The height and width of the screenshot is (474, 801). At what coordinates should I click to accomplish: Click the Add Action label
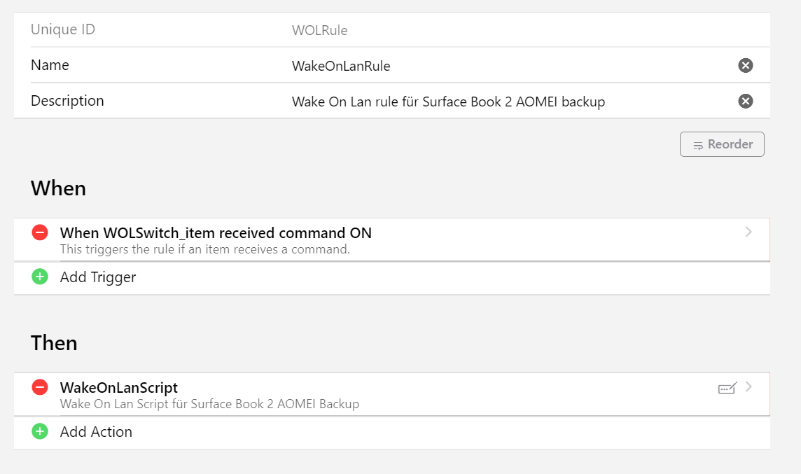(96, 432)
